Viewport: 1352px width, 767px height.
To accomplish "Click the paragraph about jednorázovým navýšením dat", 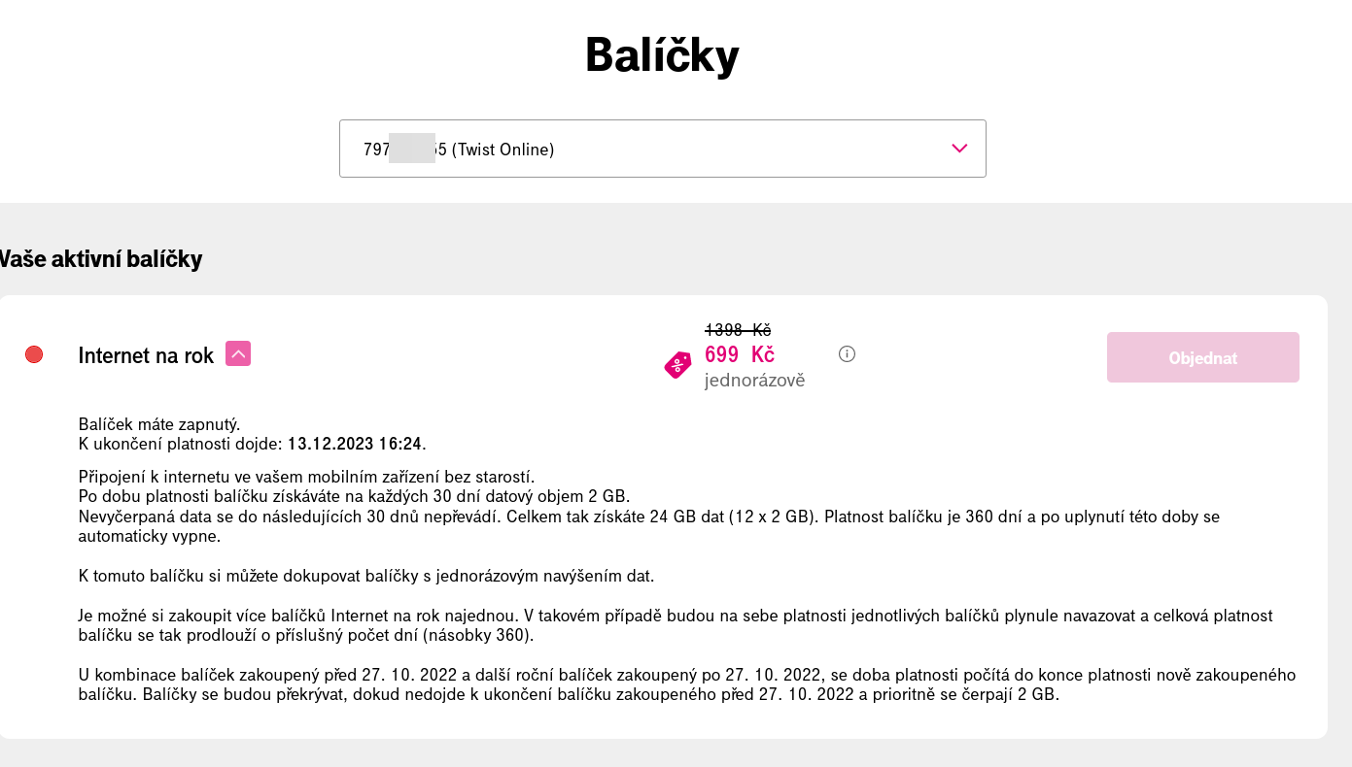I will click(x=366, y=576).
